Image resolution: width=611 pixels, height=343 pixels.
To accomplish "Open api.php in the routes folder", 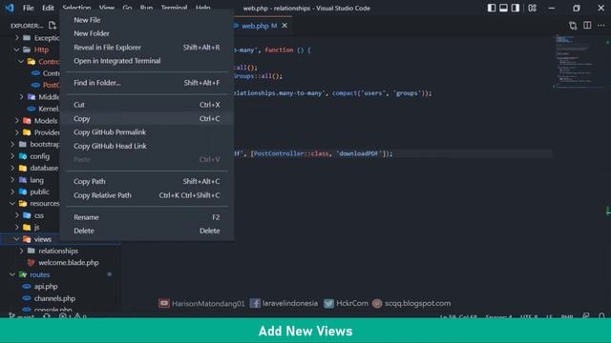I will 46,286.
